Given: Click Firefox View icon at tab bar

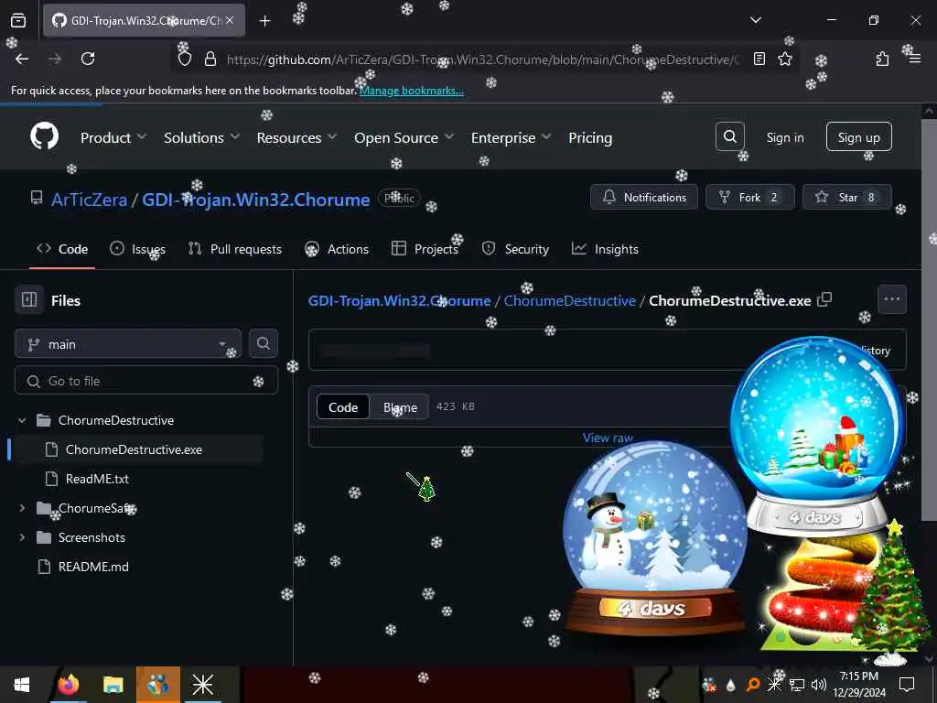Looking at the screenshot, I should click(18, 21).
